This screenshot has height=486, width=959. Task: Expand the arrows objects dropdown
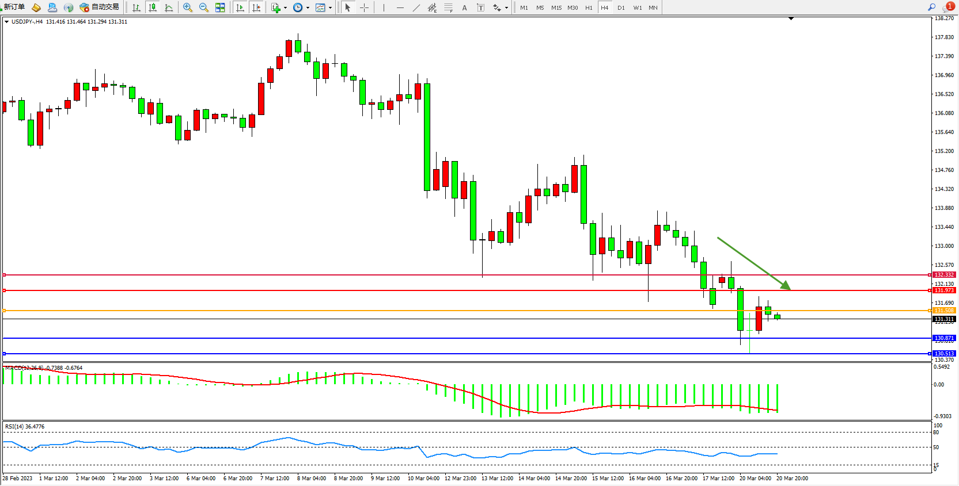coord(506,8)
